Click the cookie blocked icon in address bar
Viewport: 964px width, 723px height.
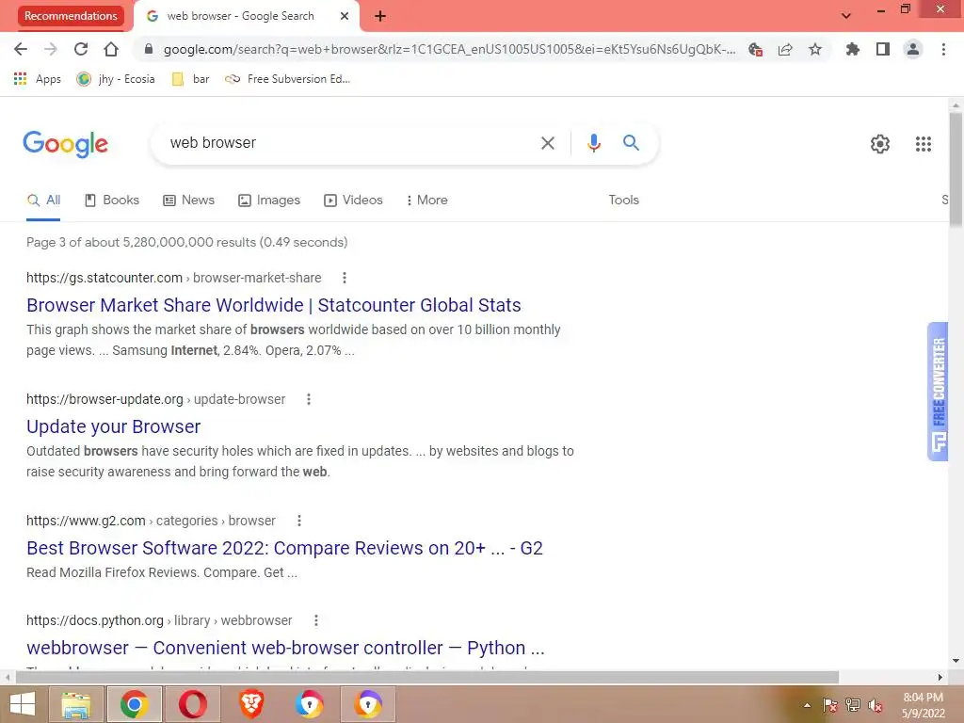click(756, 49)
